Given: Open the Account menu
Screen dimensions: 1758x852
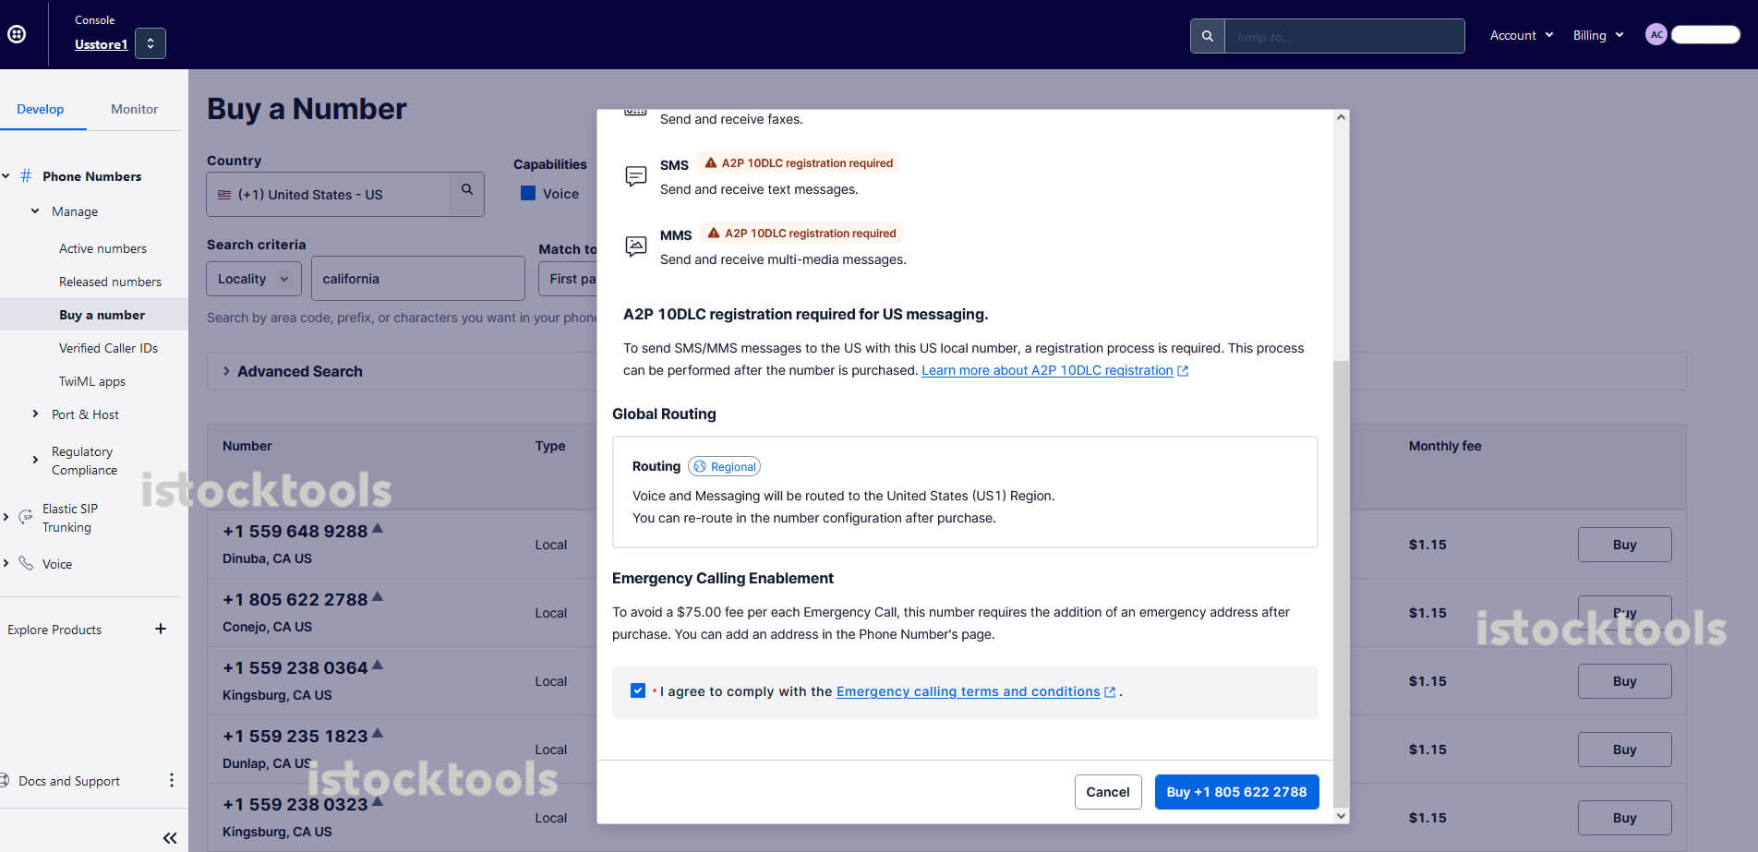Looking at the screenshot, I should 1521,35.
